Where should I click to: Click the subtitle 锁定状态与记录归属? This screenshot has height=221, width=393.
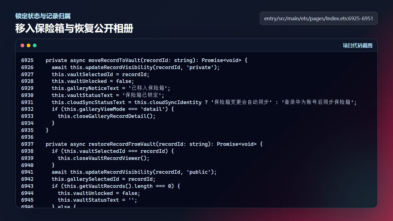[43, 16]
